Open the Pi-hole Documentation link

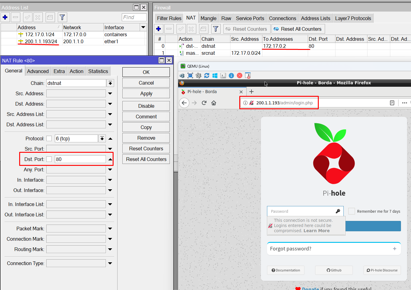[x=286, y=270]
